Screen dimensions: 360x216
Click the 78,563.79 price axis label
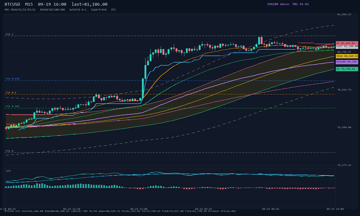344,90
